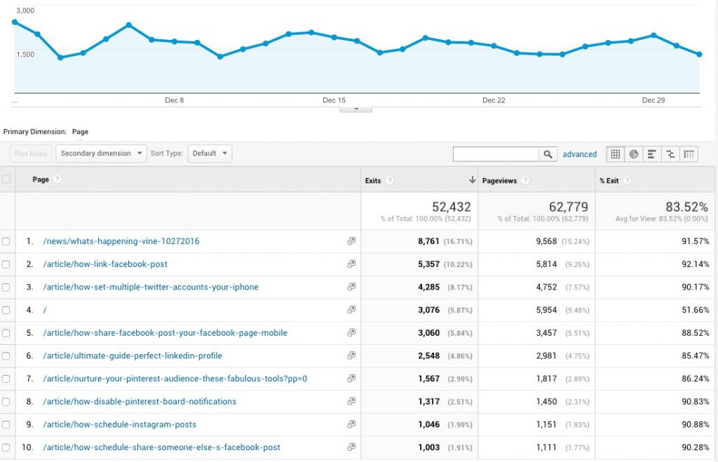The height and width of the screenshot is (462, 718).
Task: Click inside the table search field
Action: coord(496,154)
